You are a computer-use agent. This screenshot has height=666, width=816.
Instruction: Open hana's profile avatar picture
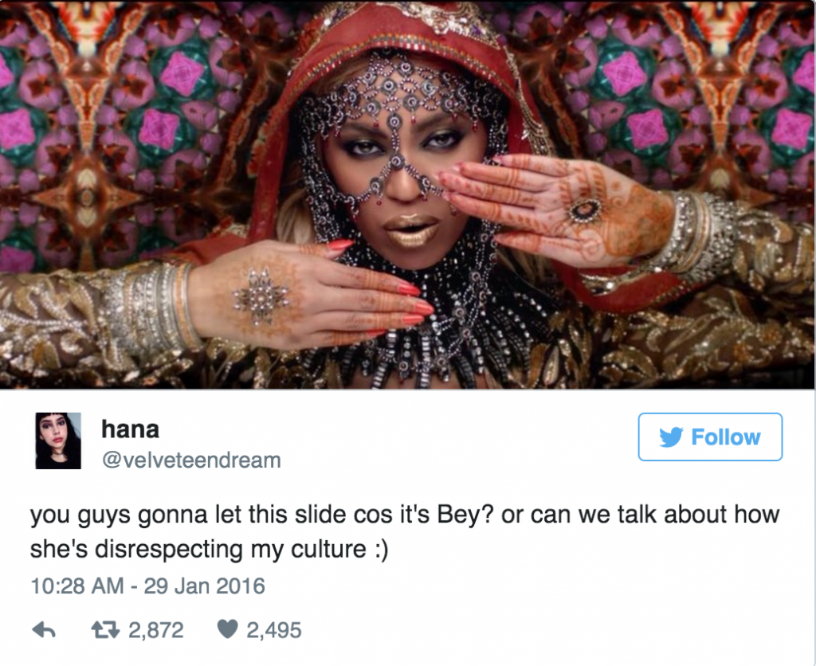pos(58,441)
